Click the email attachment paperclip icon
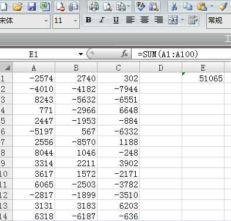The image size is (231, 221). click(x=73, y=6)
